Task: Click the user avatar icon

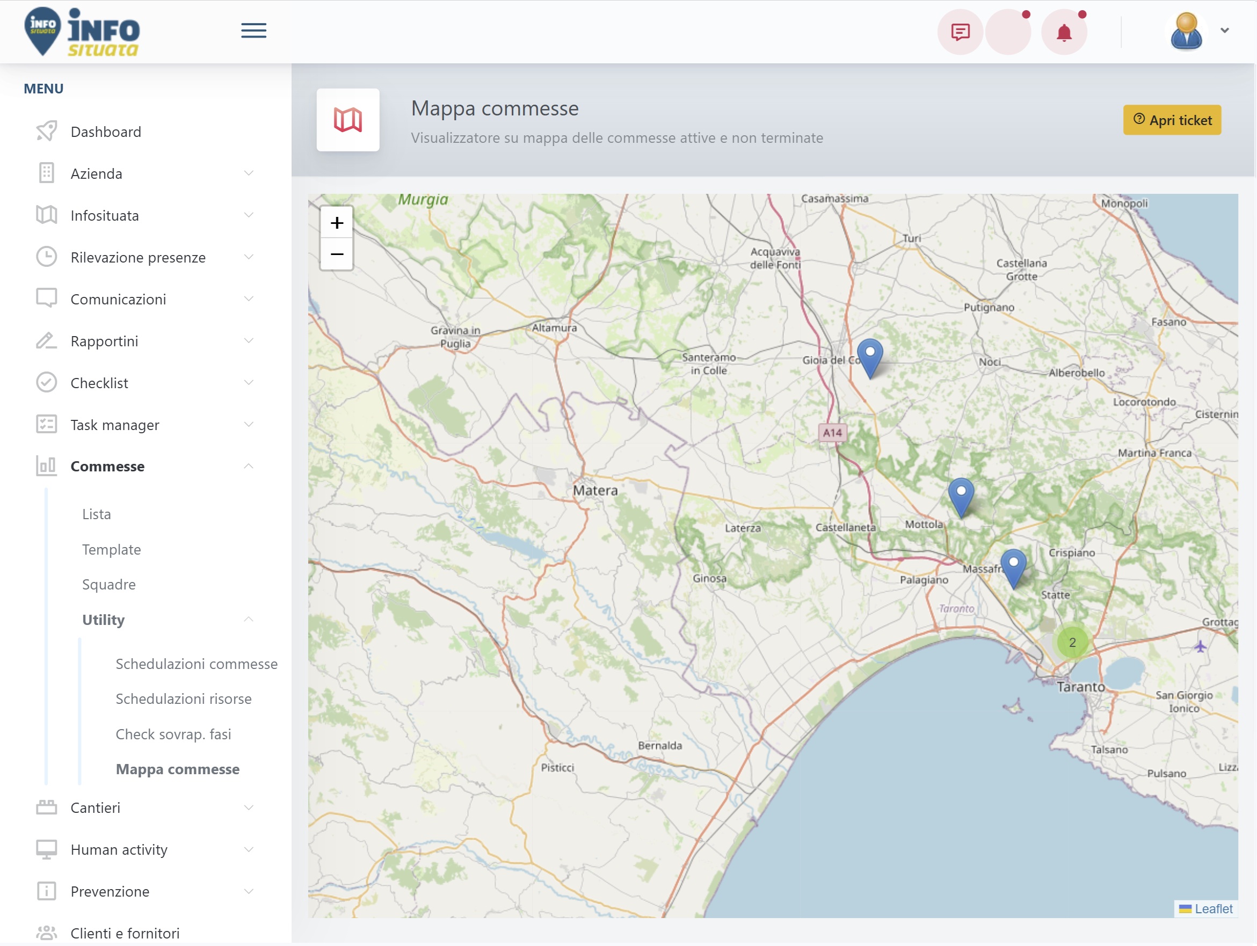Action: point(1186,31)
